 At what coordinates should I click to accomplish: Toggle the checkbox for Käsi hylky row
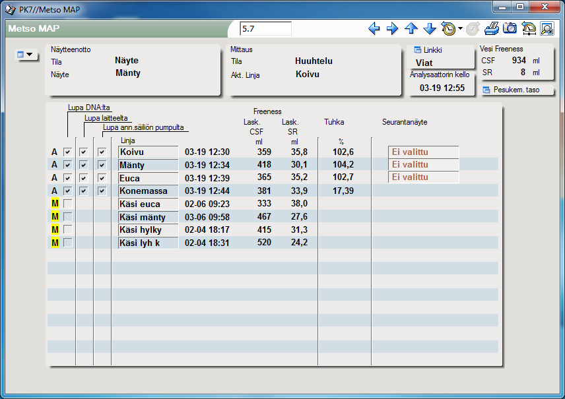tap(67, 230)
